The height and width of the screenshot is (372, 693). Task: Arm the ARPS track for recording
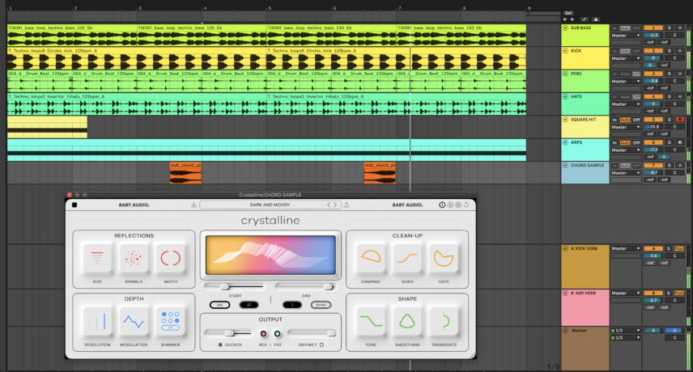pos(680,142)
